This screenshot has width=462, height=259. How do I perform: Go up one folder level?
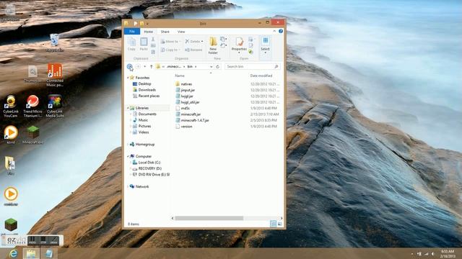click(151, 67)
